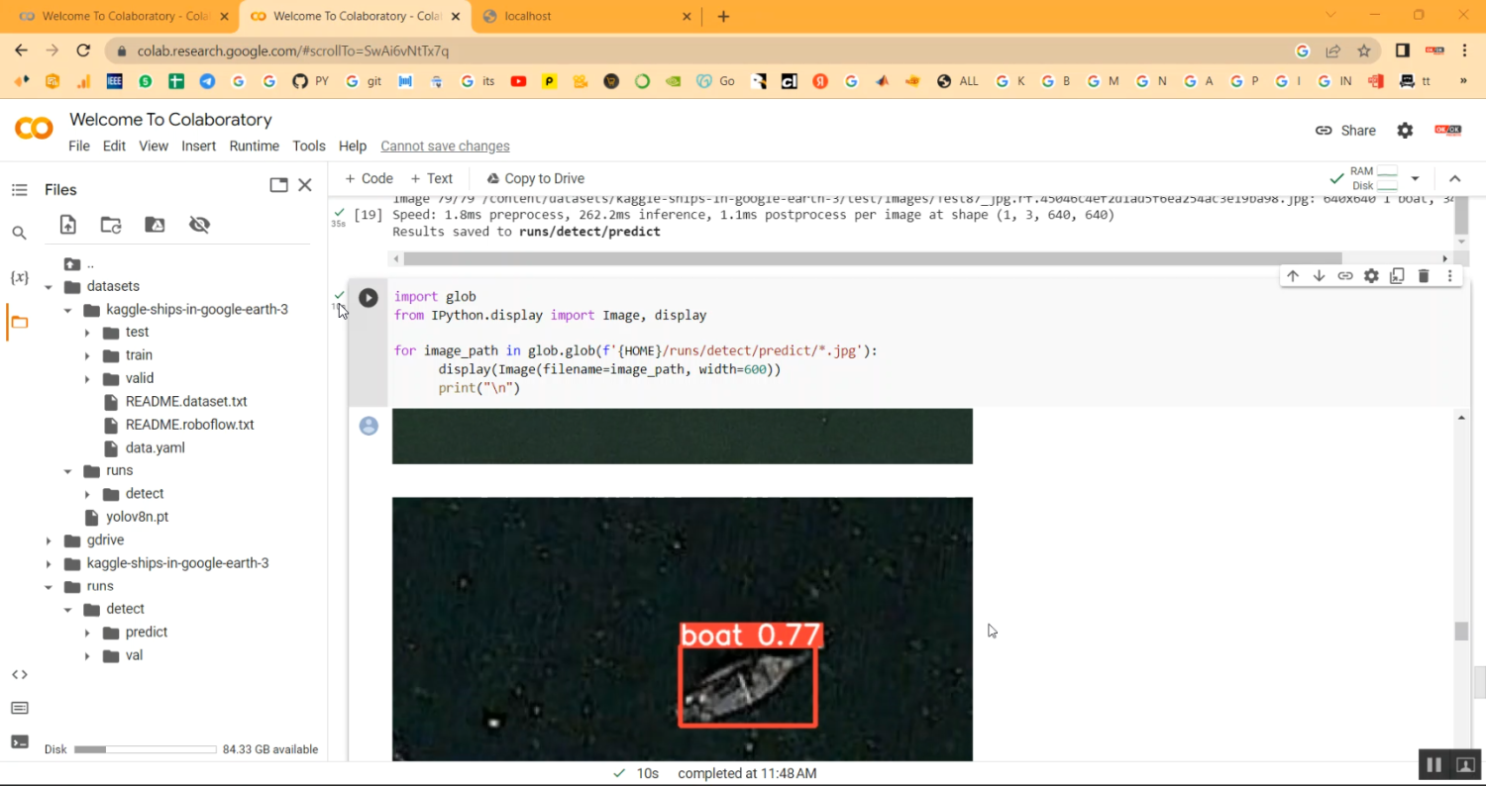Click the Cannot save changes link
This screenshot has width=1486, height=786.
point(446,146)
